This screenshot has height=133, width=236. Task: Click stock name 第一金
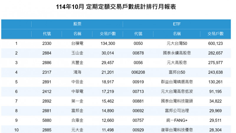[x=77, y=101]
